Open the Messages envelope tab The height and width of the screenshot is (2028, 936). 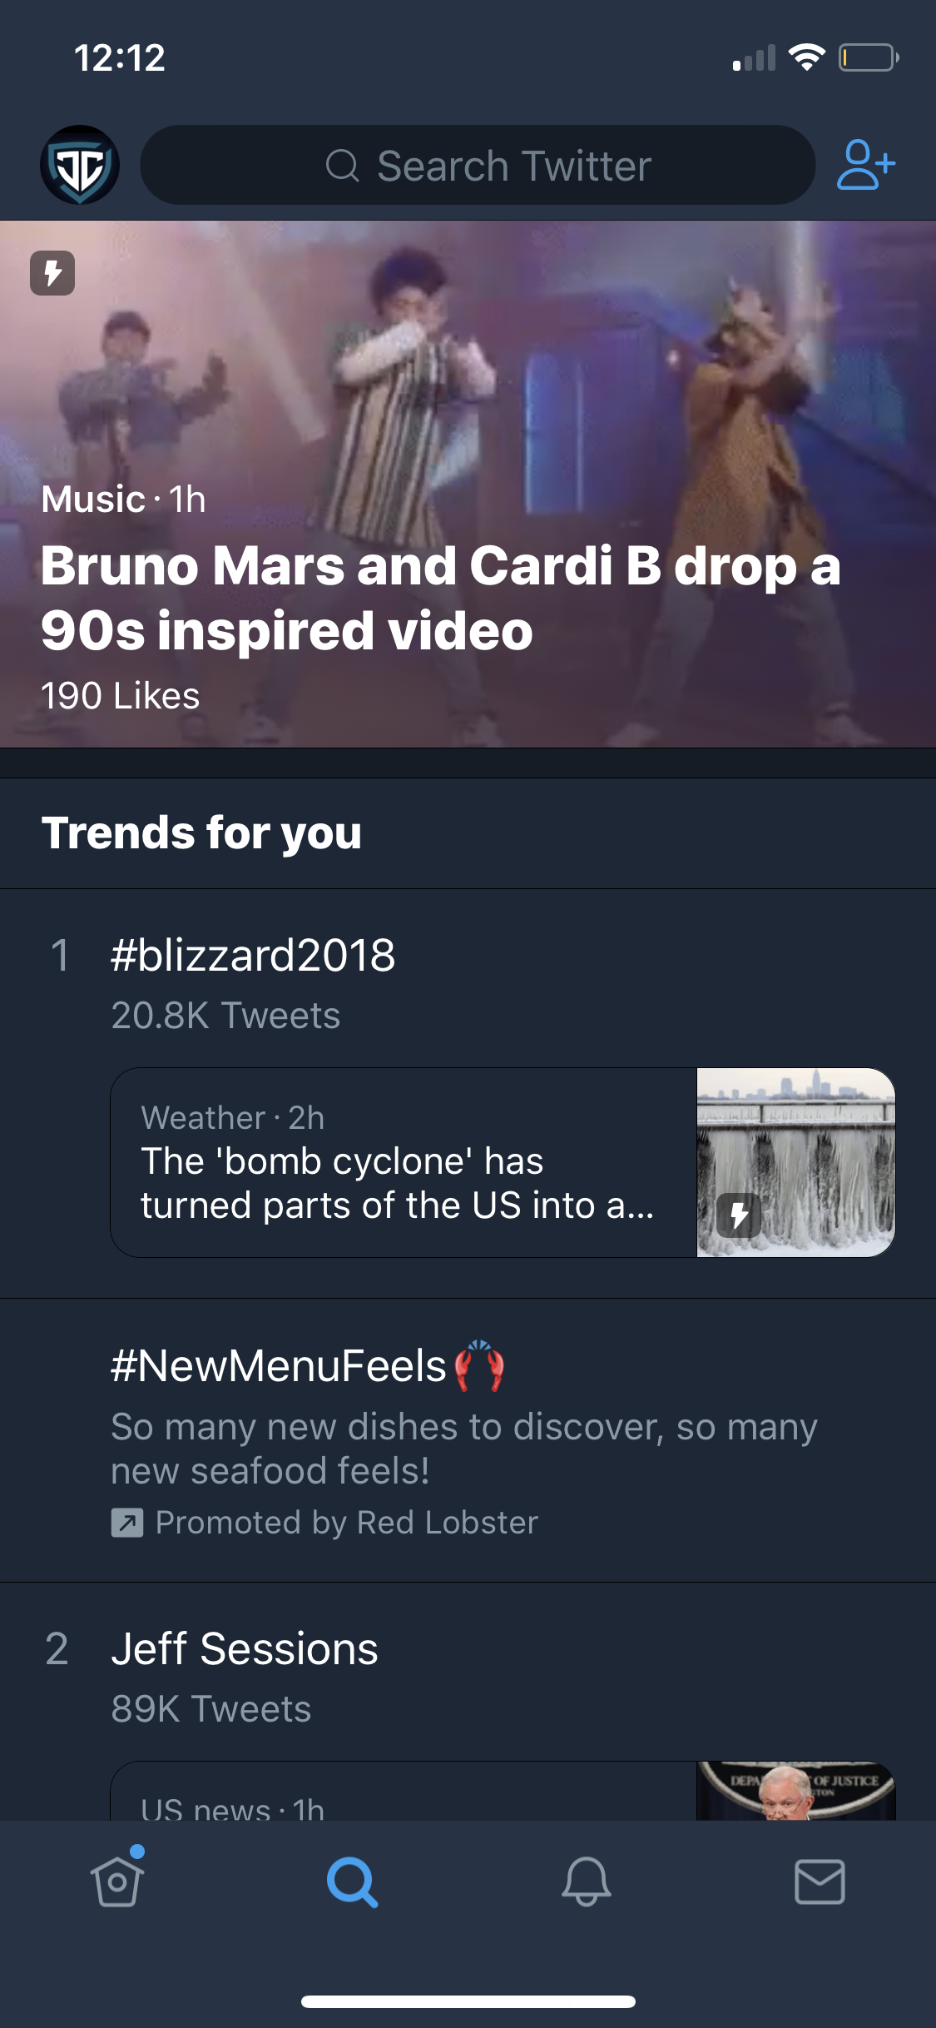click(x=820, y=1881)
